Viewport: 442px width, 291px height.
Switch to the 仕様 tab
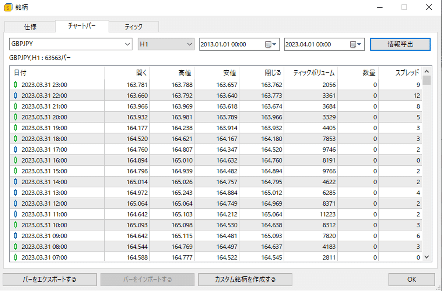point(30,27)
